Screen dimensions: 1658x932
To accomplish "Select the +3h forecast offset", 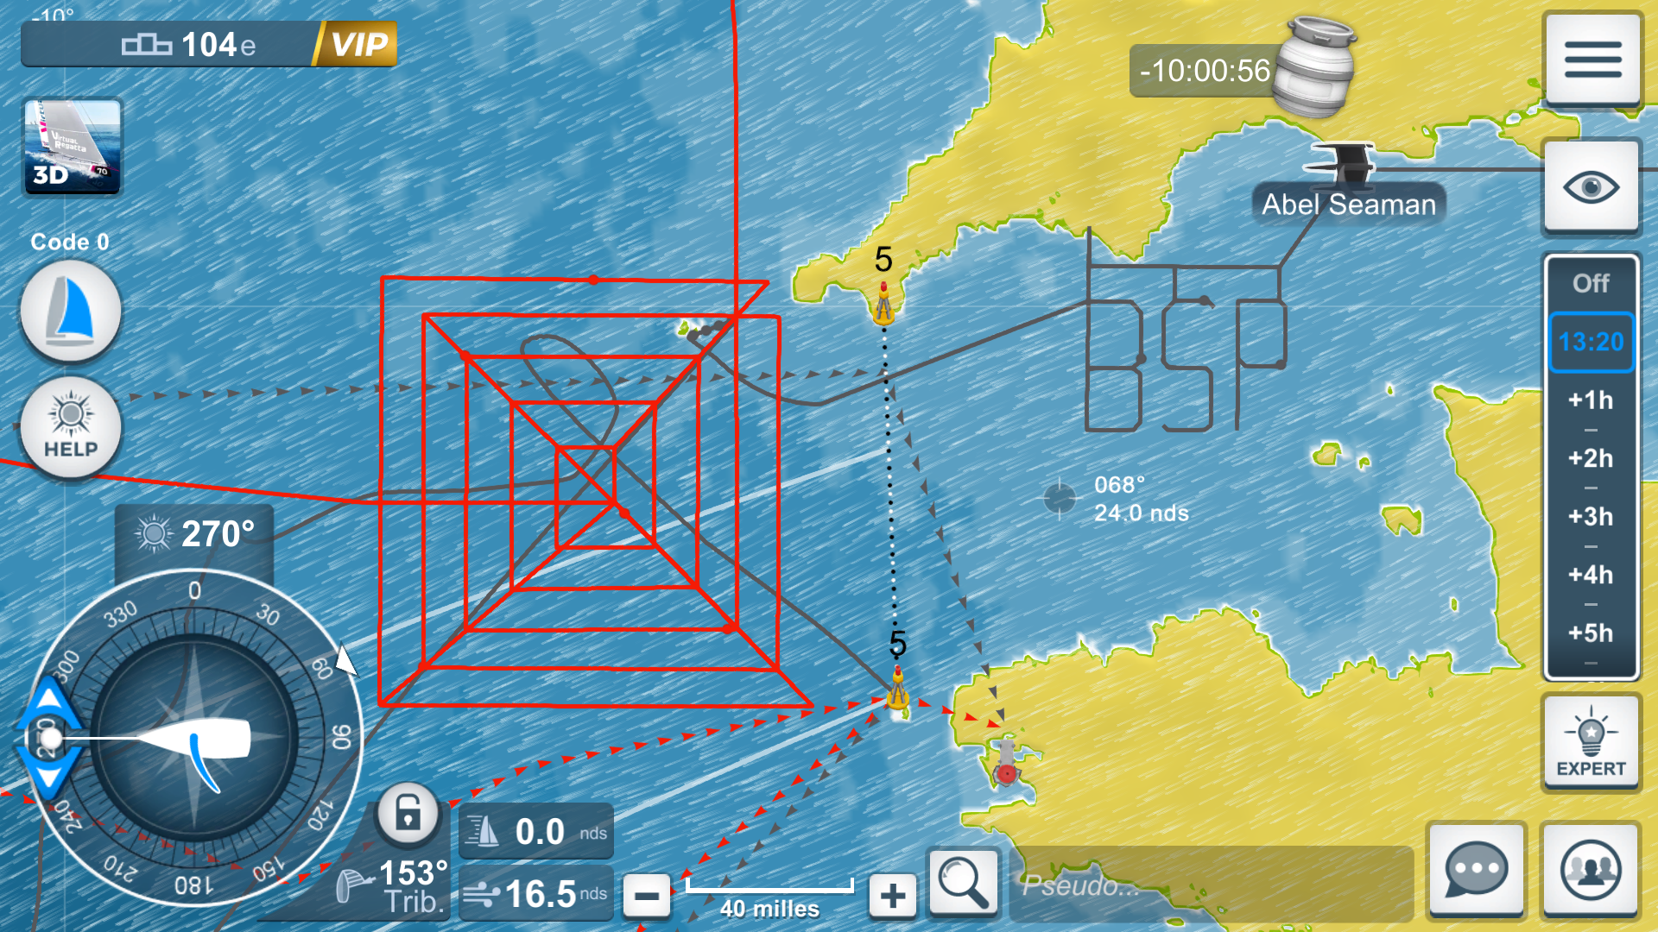I will pyautogui.click(x=1591, y=517).
